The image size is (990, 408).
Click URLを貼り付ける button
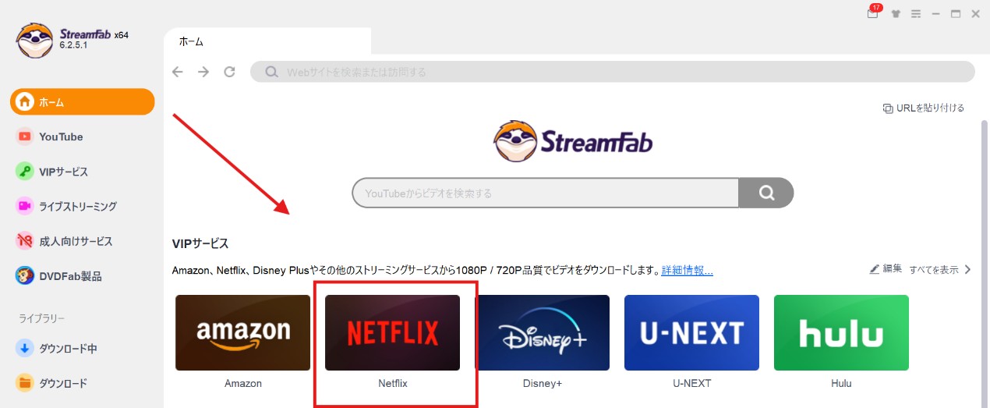[923, 108]
